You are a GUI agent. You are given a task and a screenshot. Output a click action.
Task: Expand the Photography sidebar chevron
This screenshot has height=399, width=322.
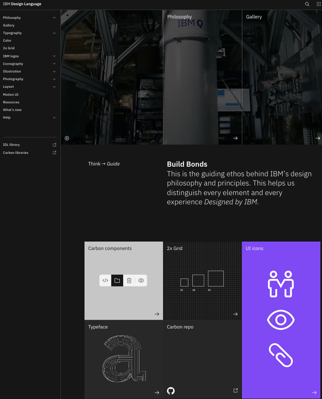coord(54,79)
